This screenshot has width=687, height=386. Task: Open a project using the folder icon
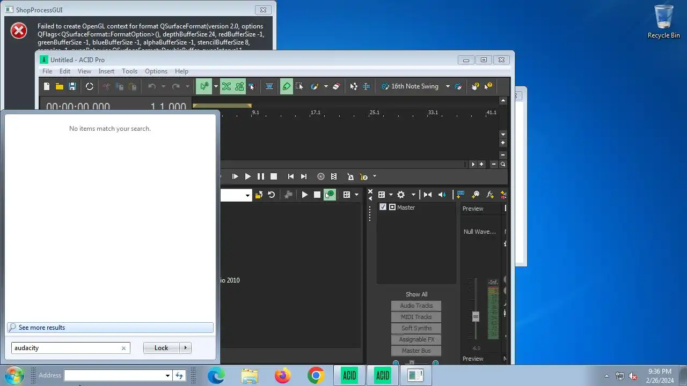point(60,86)
